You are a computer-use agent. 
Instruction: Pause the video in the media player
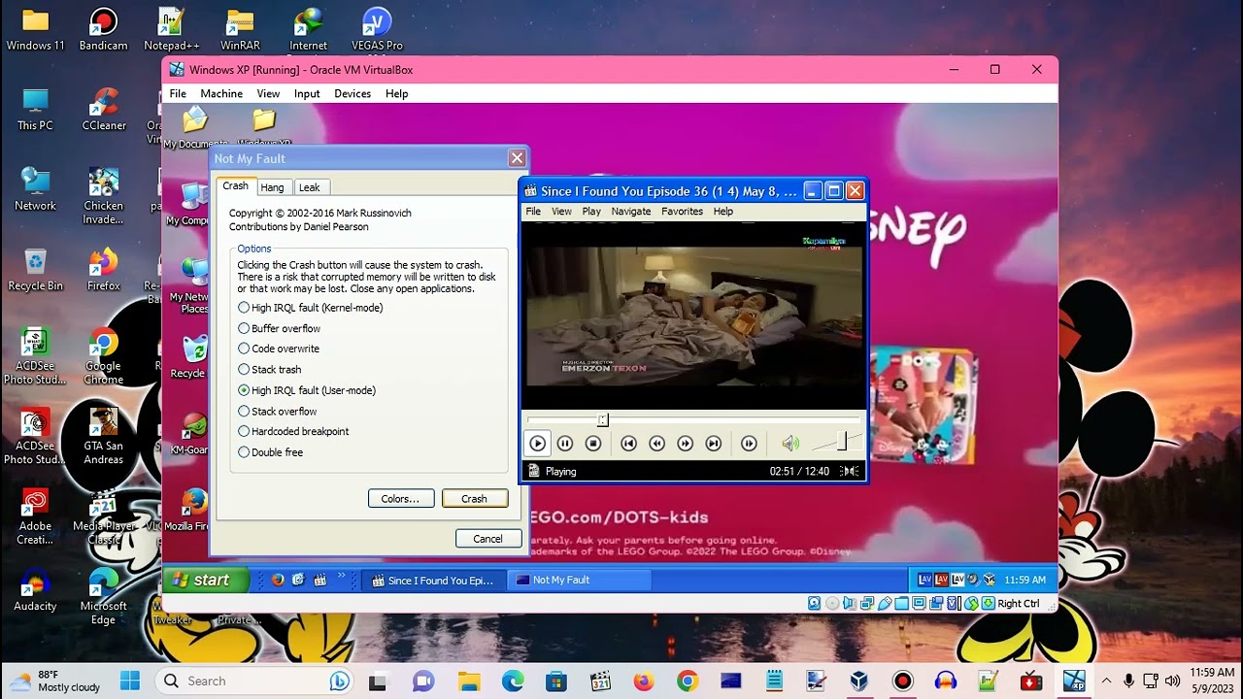(565, 444)
